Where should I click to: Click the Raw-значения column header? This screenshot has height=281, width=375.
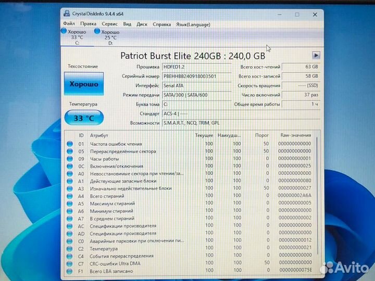click(x=296, y=135)
